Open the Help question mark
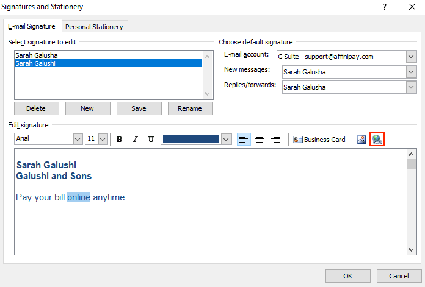The width and height of the screenshot is (425, 287). click(385, 7)
